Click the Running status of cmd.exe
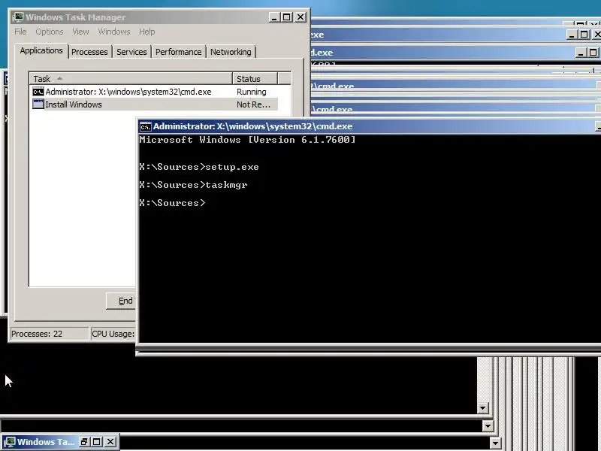This screenshot has width=601, height=451. pos(252,92)
